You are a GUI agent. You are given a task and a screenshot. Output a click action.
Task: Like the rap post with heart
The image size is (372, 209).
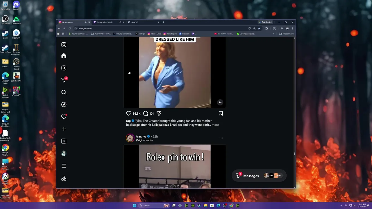(x=129, y=113)
